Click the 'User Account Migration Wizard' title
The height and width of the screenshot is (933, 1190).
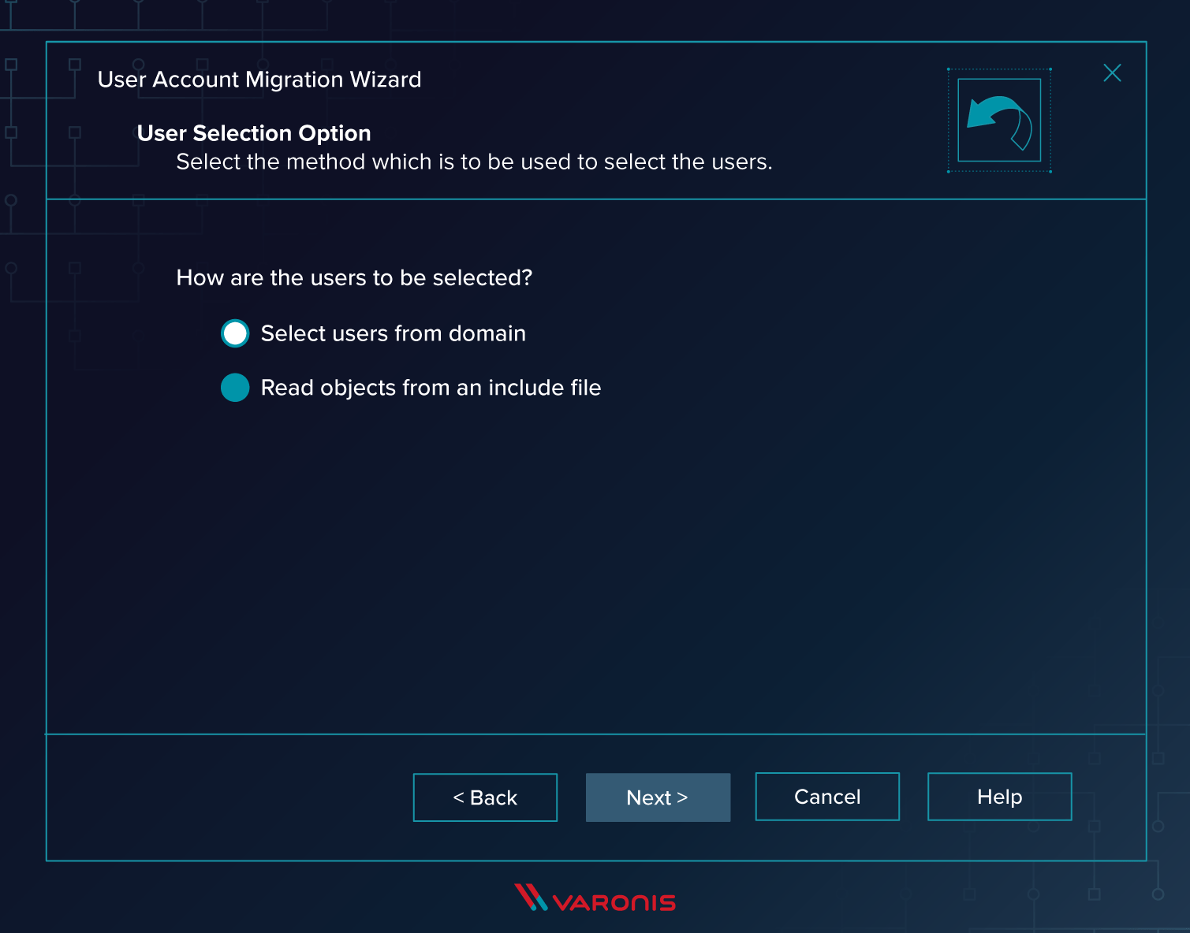(x=260, y=80)
